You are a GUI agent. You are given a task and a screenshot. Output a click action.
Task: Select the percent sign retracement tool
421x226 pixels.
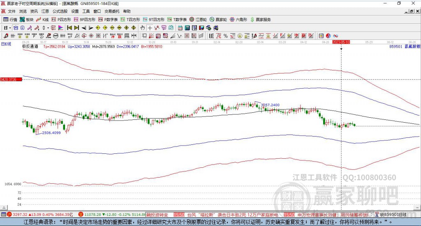[x=226, y=36]
